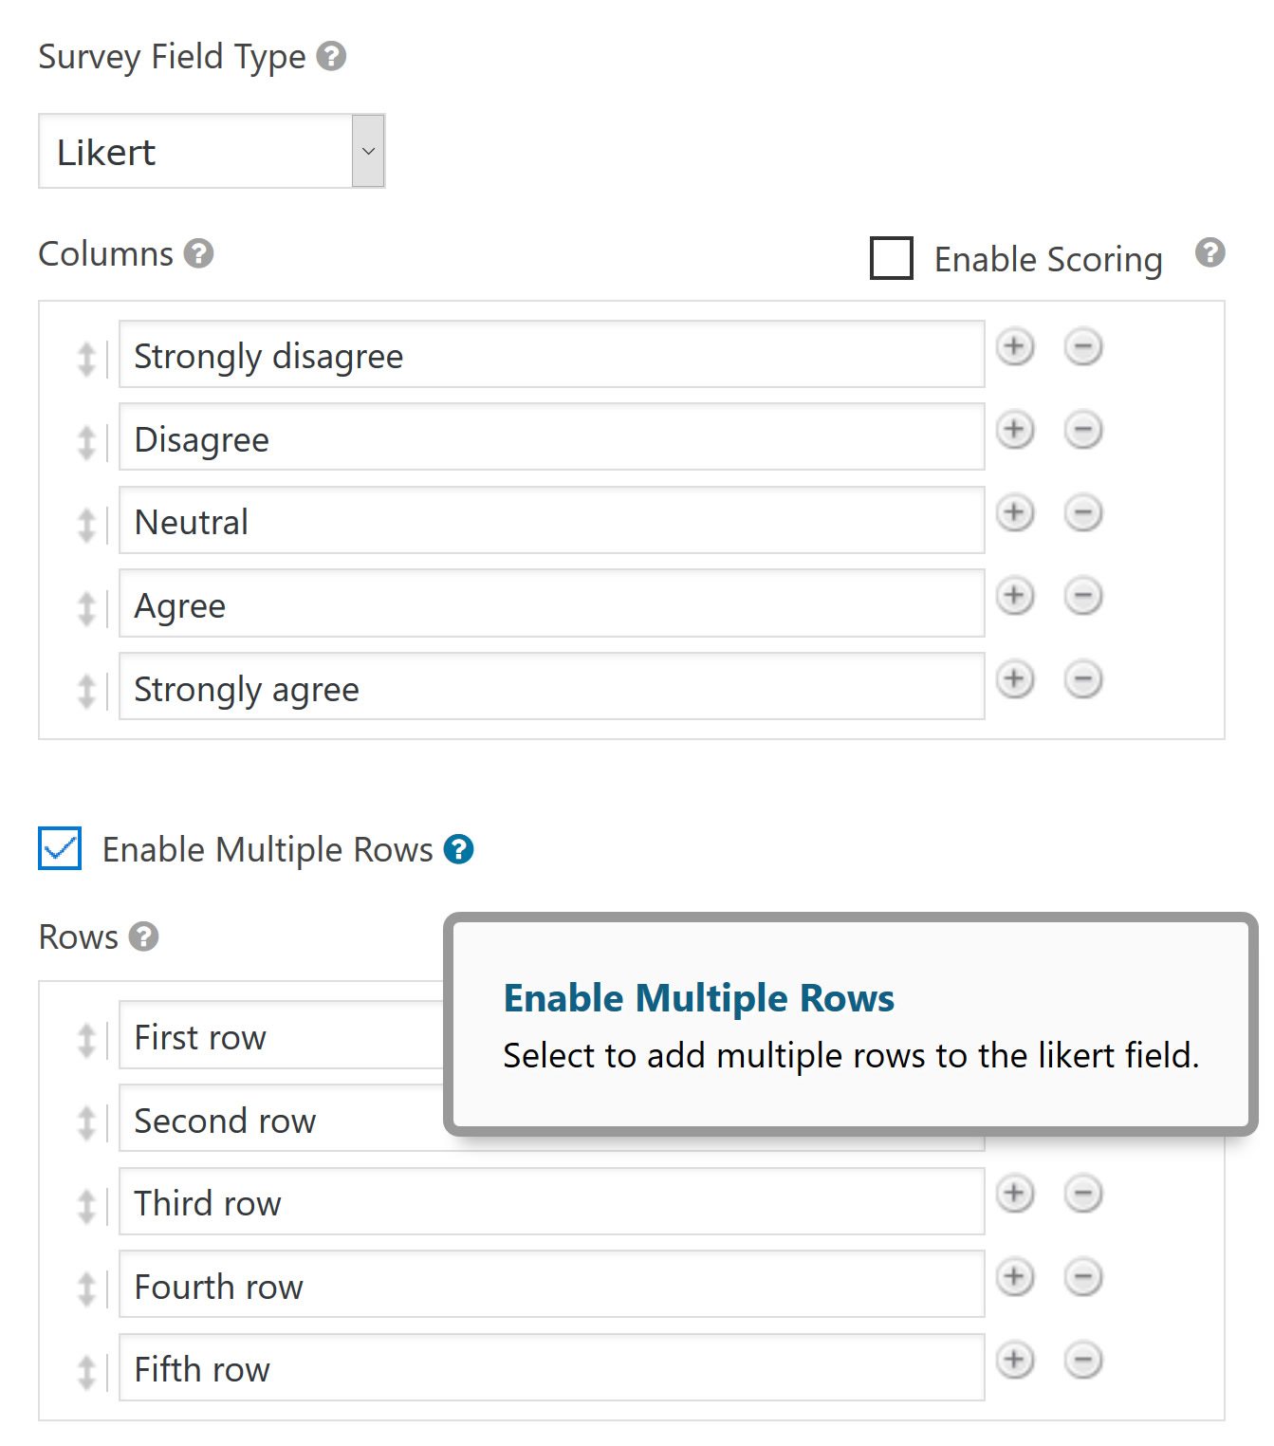This screenshot has height=1446, width=1274.
Task: Click the help icon next to Columns
Action: coord(197,254)
